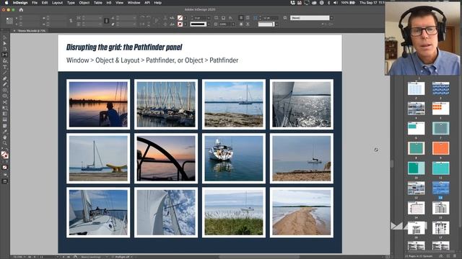Select the Content Collector tool
The height and width of the screenshot is (259, 462).
pos(5,60)
